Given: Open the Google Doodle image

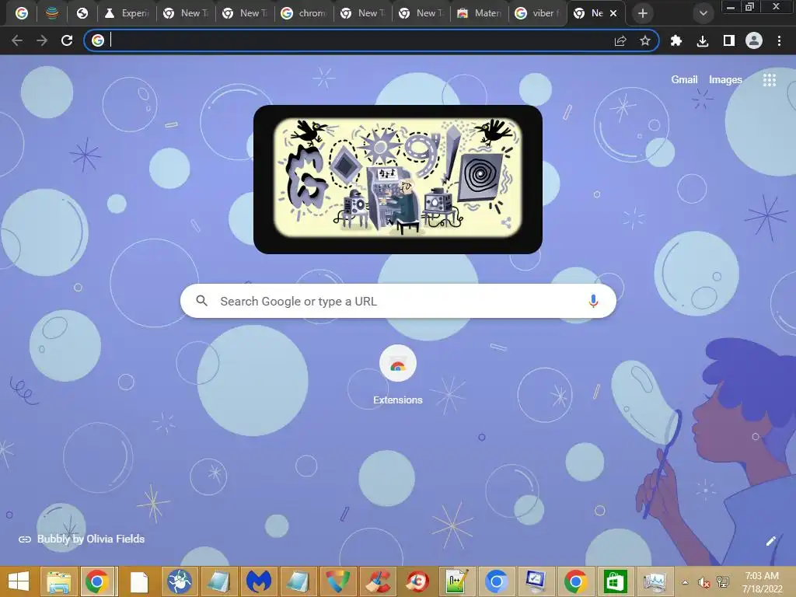Looking at the screenshot, I should (x=397, y=180).
